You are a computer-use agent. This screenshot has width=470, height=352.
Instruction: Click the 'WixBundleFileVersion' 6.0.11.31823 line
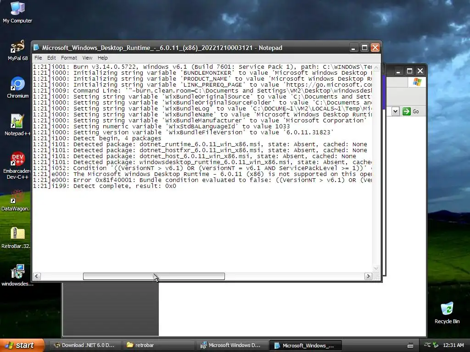(x=184, y=132)
